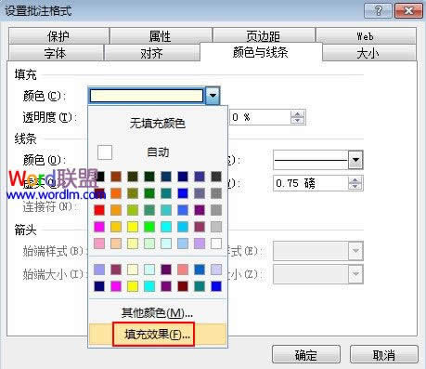Switch to the 保护 tab

[x=58, y=36]
